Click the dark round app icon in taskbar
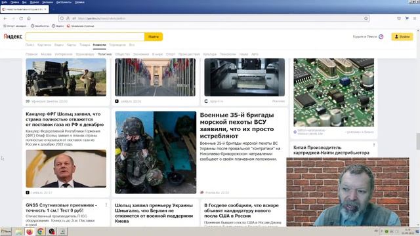The height and width of the screenshot is (236, 420). [52, 231]
